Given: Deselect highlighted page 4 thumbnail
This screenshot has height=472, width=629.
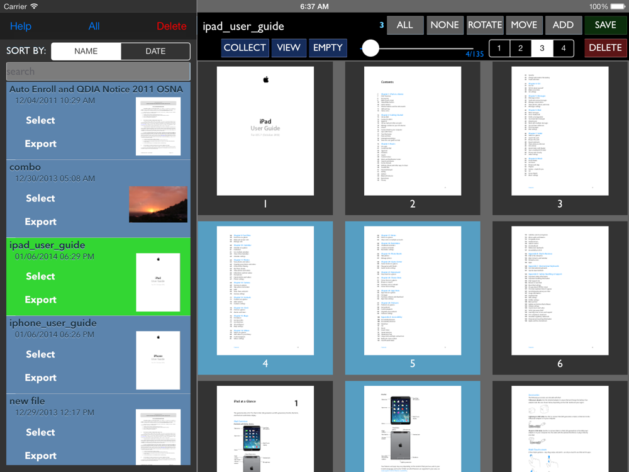Looking at the screenshot, I should pos(265,291).
